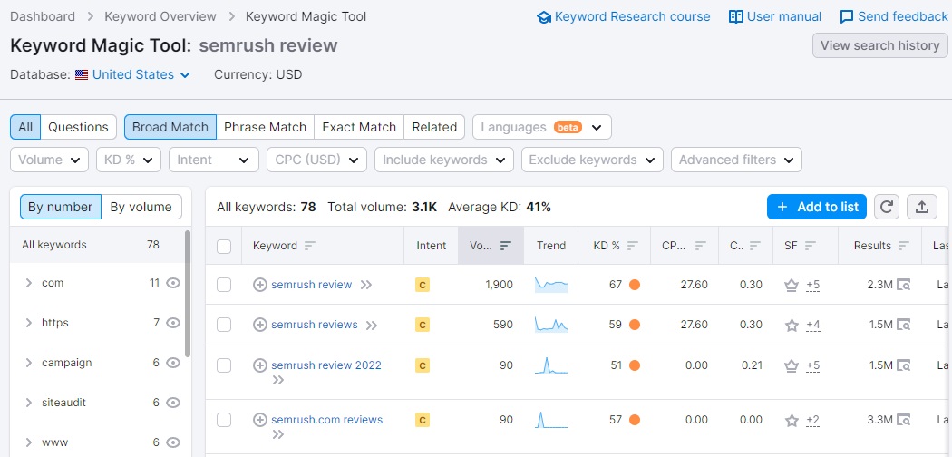The height and width of the screenshot is (457, 952).
Task: Toggle eye icon for www group
Action: tap(173, 442)
